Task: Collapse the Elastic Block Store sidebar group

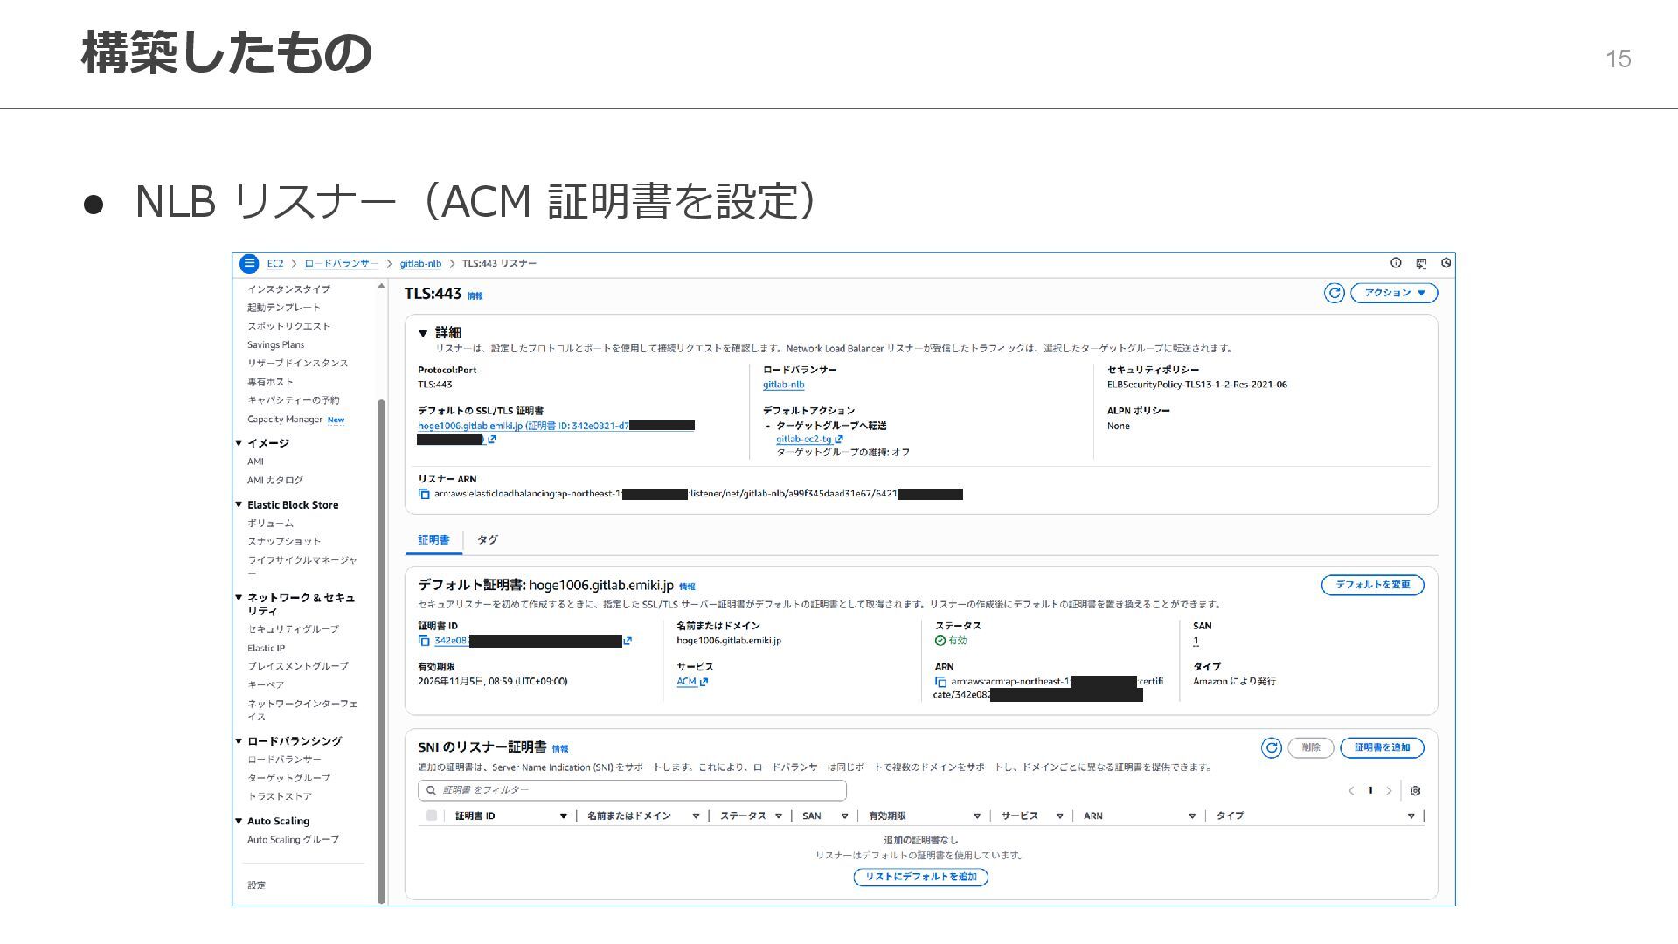Action: 239,504
